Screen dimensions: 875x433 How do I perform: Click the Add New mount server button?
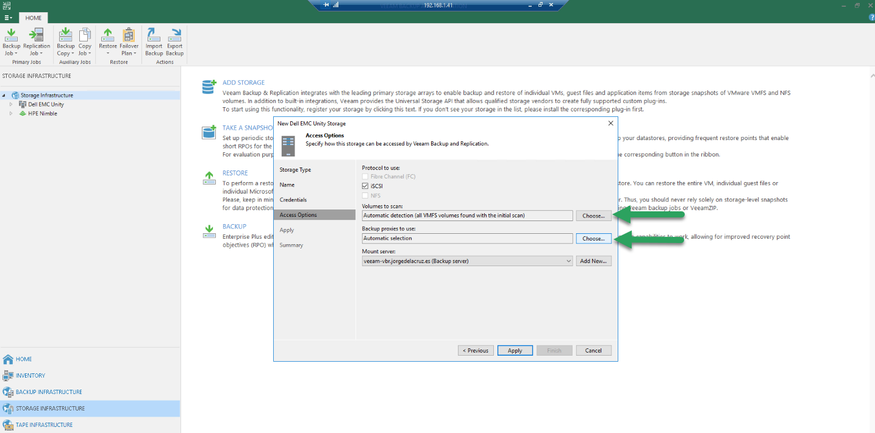[x=593, y=261]
